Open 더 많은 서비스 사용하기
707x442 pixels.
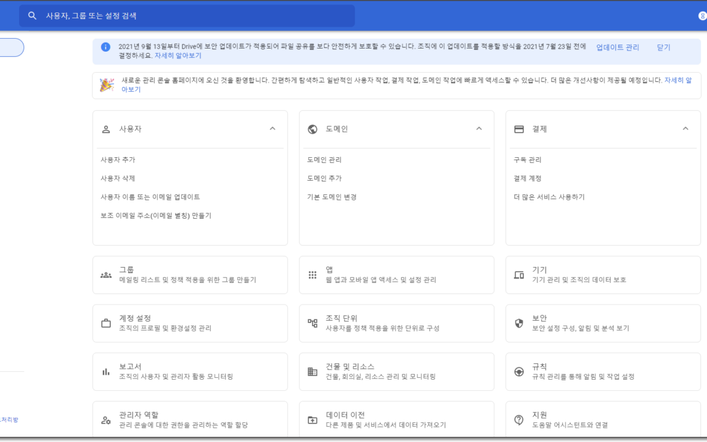549,196
